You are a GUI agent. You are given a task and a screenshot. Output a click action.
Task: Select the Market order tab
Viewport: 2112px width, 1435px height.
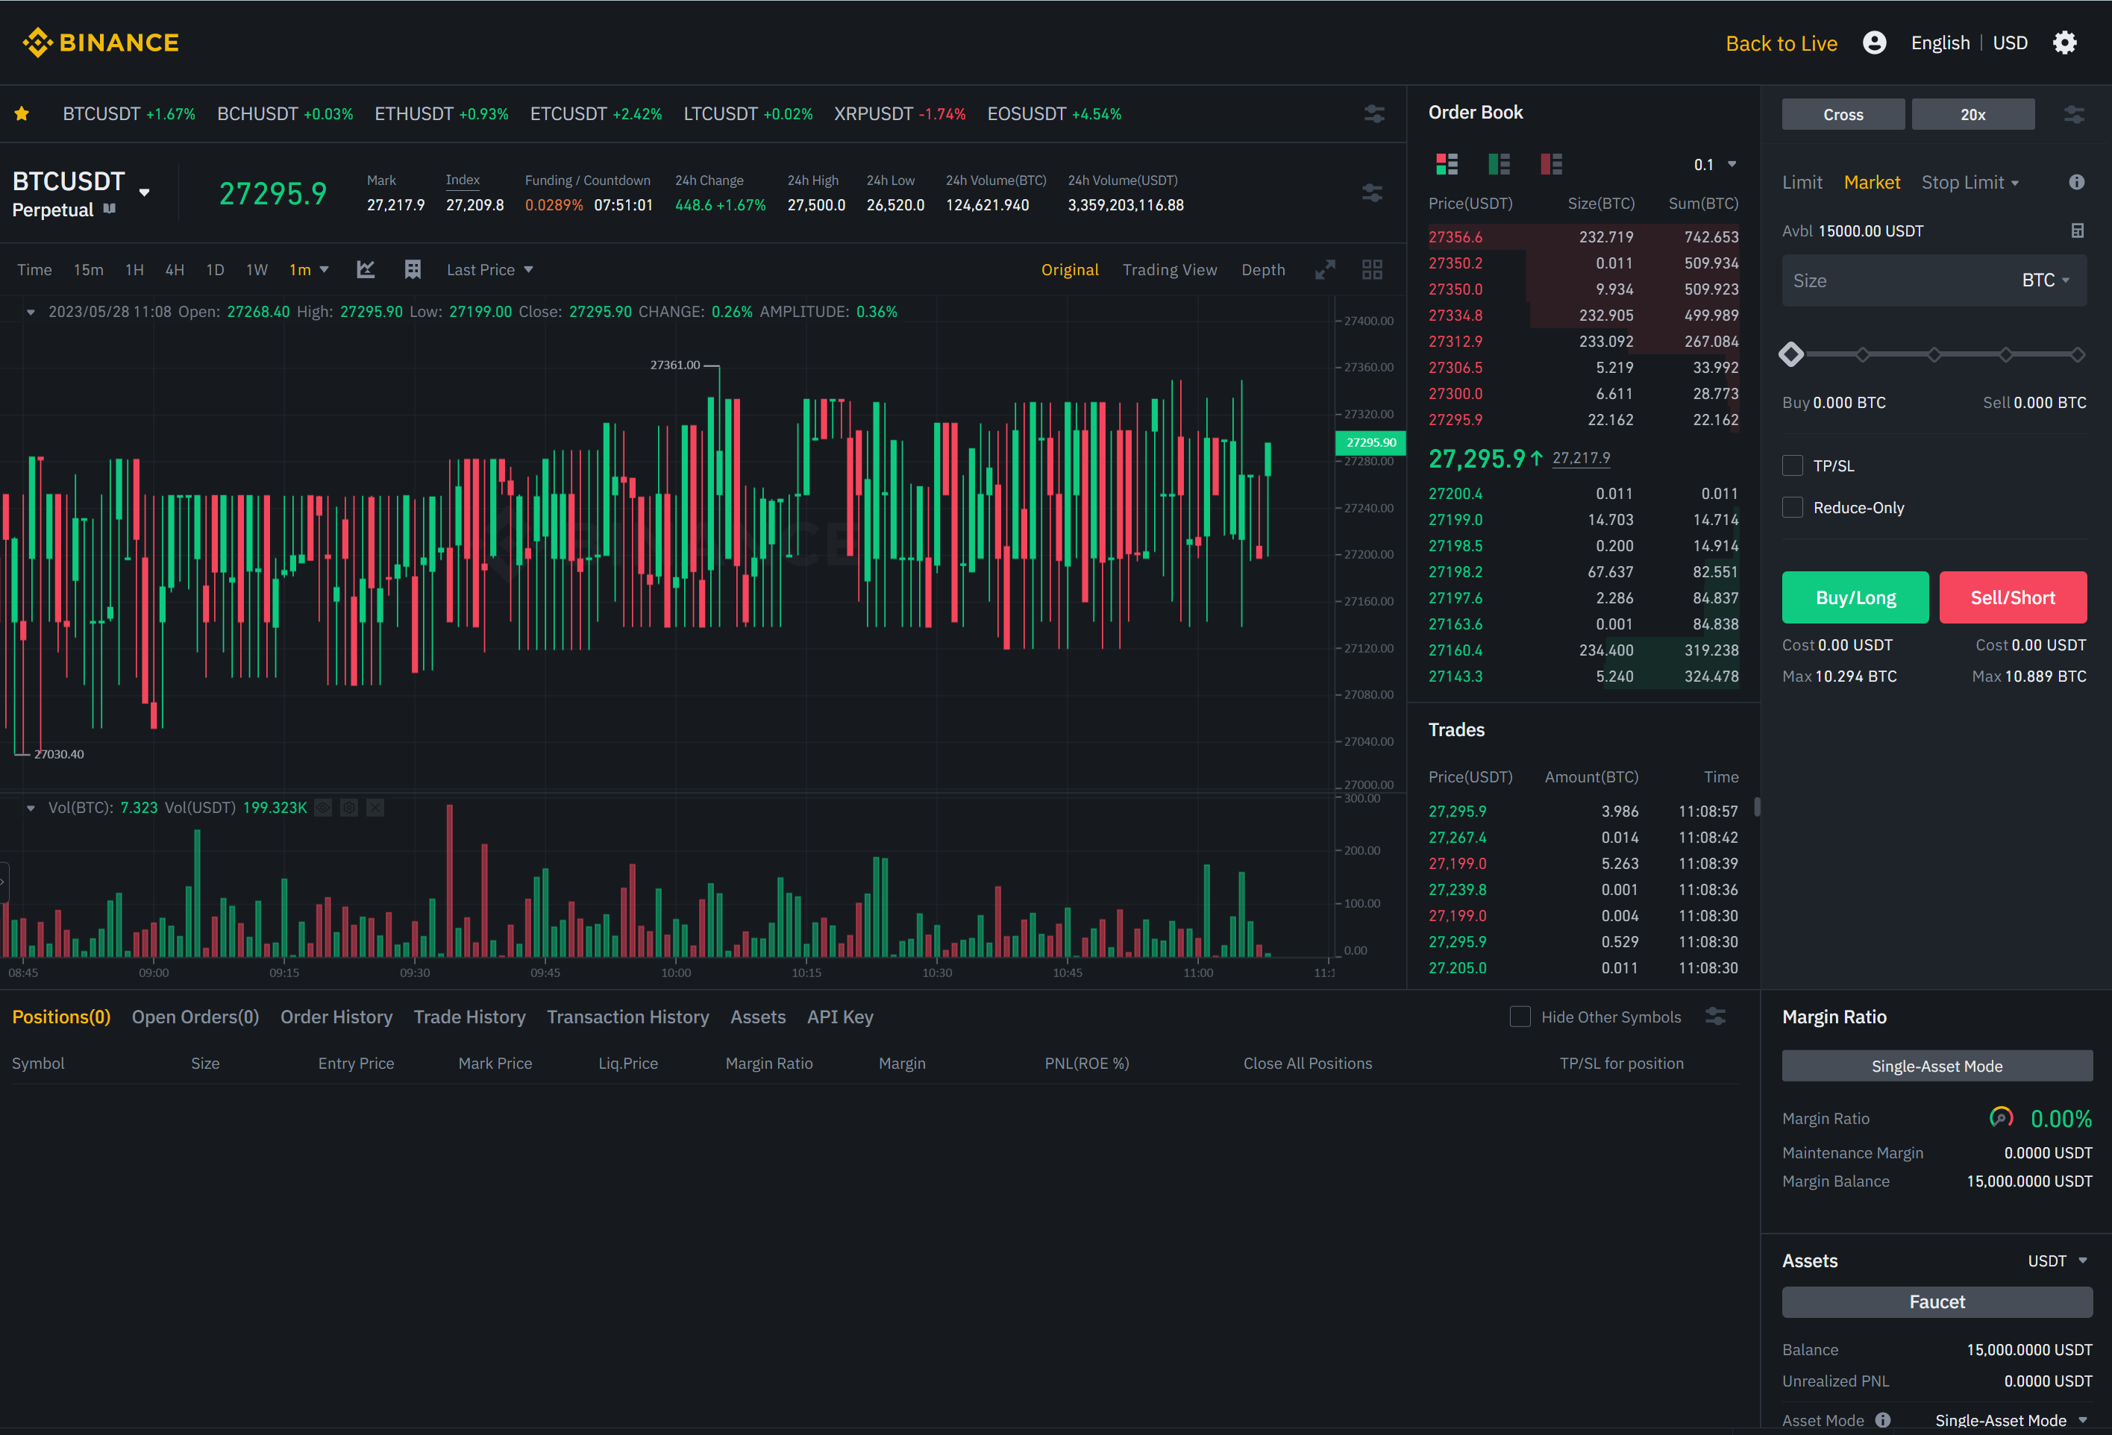point(1872,182)
